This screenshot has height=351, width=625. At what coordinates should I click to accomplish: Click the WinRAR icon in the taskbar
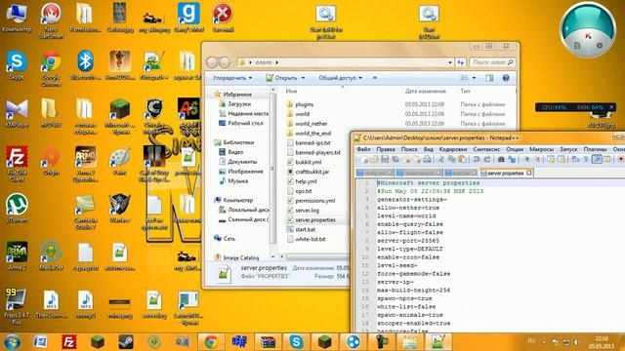[x=268, y=342]
